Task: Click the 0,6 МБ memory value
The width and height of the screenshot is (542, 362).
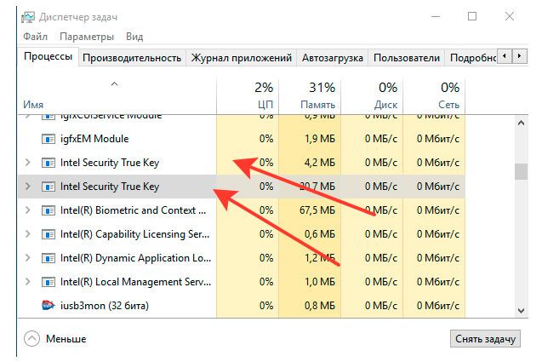Action: point(320,234)
